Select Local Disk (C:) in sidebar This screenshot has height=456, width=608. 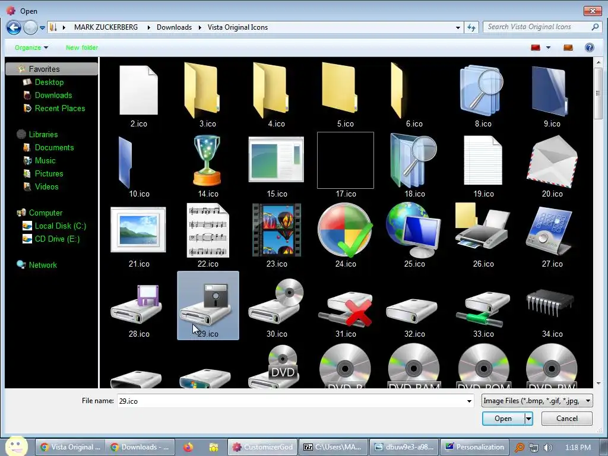pyautogui.click(x=60, y=226)
